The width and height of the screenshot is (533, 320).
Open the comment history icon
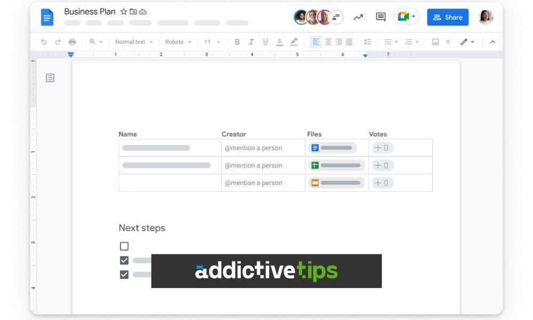pos(381,17)
